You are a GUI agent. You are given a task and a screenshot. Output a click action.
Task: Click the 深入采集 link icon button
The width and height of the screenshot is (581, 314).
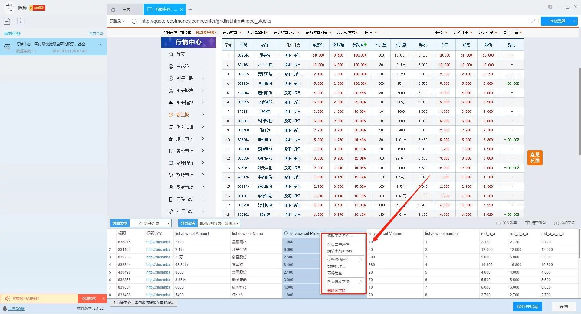(506, 223)
